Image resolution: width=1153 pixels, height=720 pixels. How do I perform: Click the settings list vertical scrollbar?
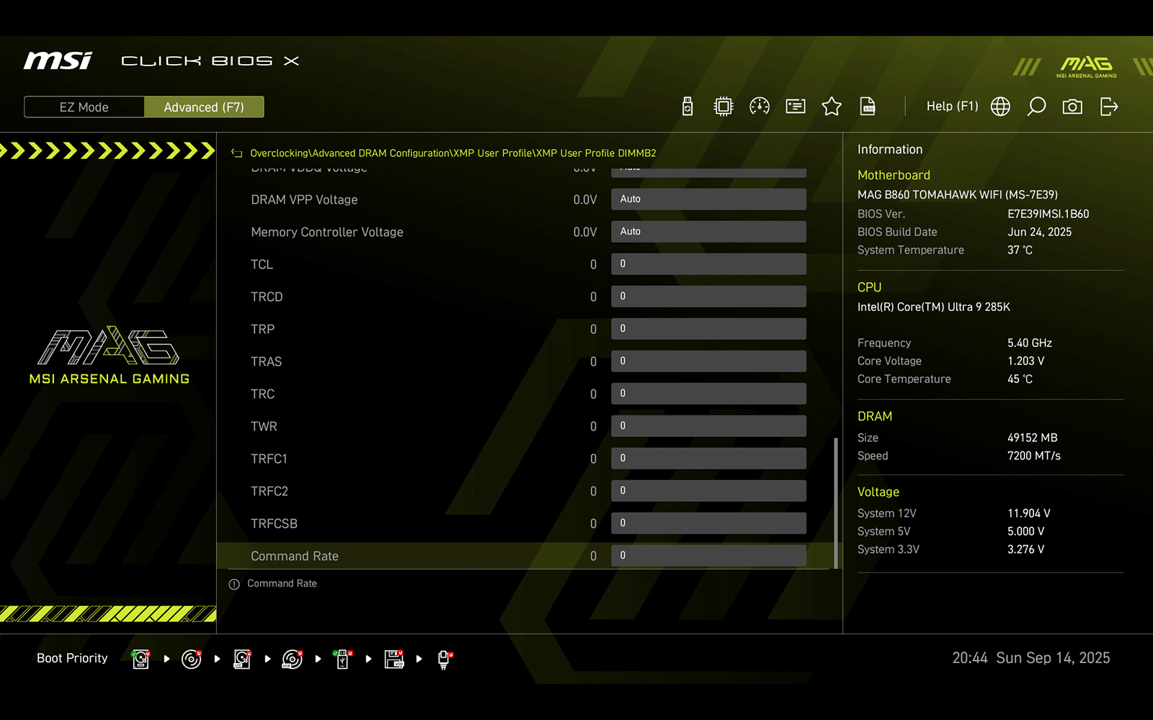click(x=836, y=503)
